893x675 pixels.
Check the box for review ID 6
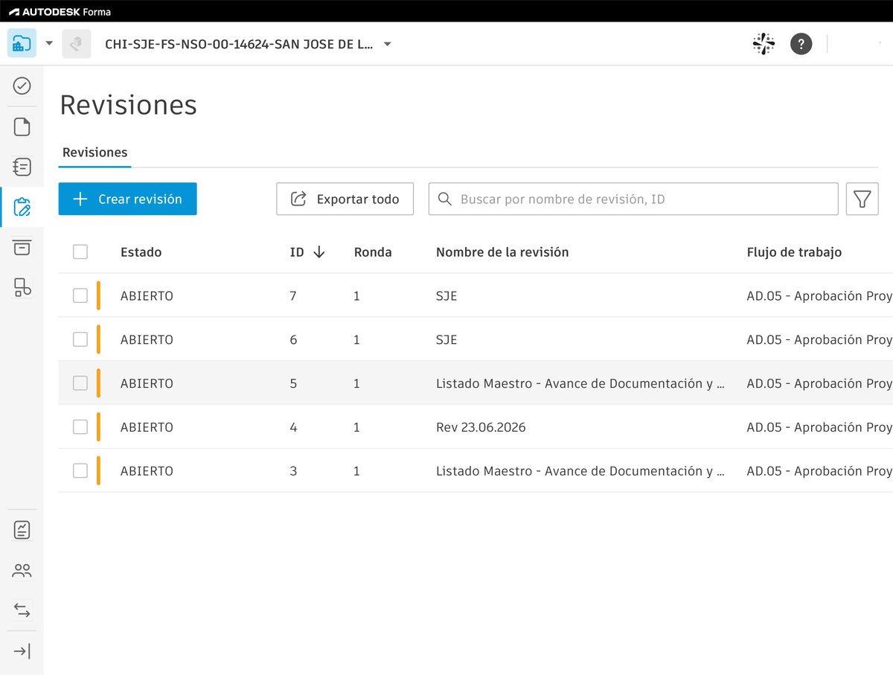point(80,340)
